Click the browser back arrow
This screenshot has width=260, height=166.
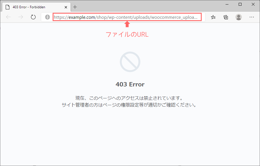tap(8, 17)
